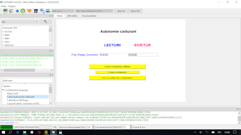Switch to the CAN Sniffer tab

coord(72,16)
